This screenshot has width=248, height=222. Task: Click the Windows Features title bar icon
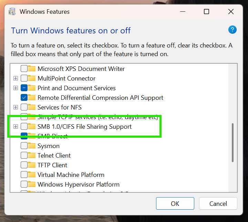(x=12, y=12)
